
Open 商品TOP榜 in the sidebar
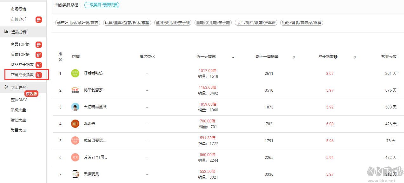tap(20, 44)
